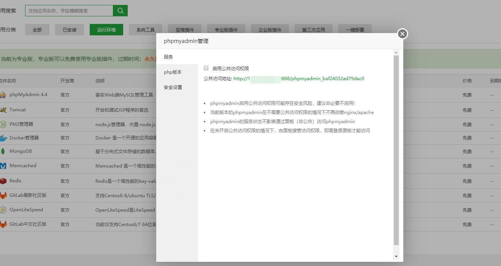Click the dialog vertical scrollbar thumb
The width and height of the screenshot is (501, 266).
[x=396, y=150]
